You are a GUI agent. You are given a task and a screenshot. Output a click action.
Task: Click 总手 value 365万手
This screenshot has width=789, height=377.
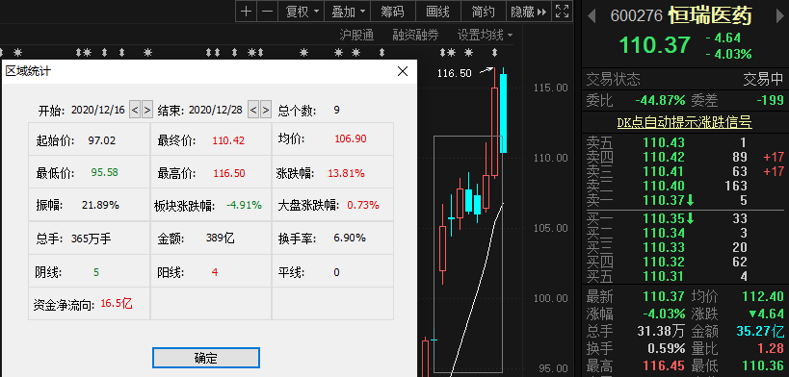click(x=92, y=239)
